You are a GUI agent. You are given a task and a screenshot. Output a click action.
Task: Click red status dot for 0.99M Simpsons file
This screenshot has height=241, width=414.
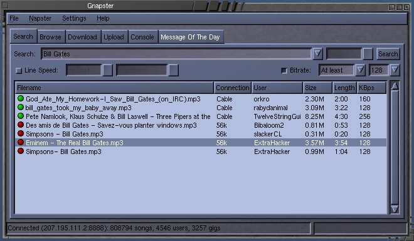click(21, 151)
